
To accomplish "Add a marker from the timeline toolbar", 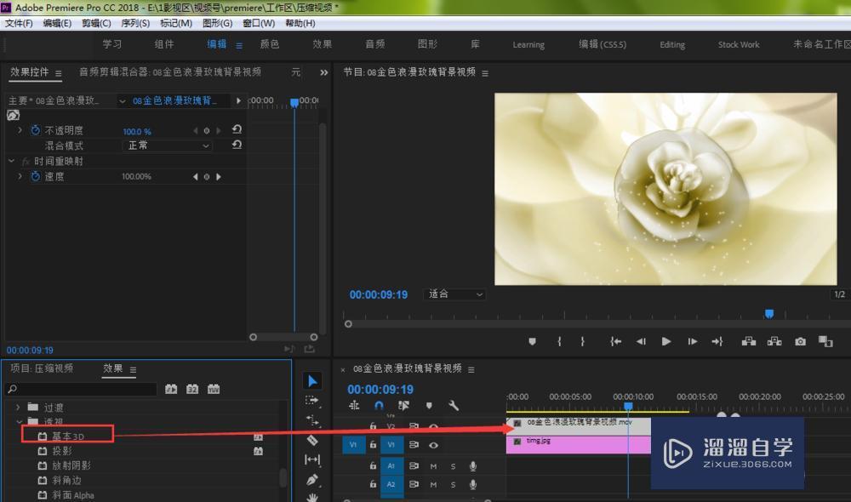I will pyautogui.click(x=429, y=405).
